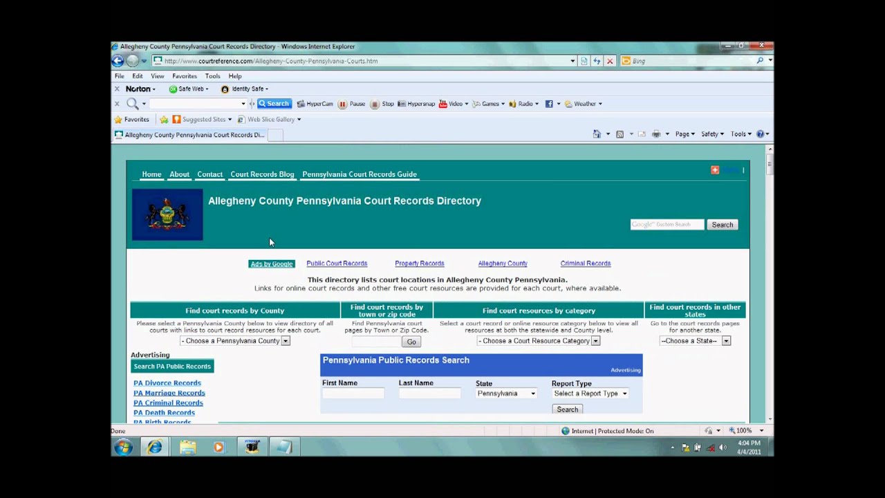Open the Pennsylvania Court Records Guide link
Image resolution: width=885 pixels, height=498 pixels.
click(359, 174)
